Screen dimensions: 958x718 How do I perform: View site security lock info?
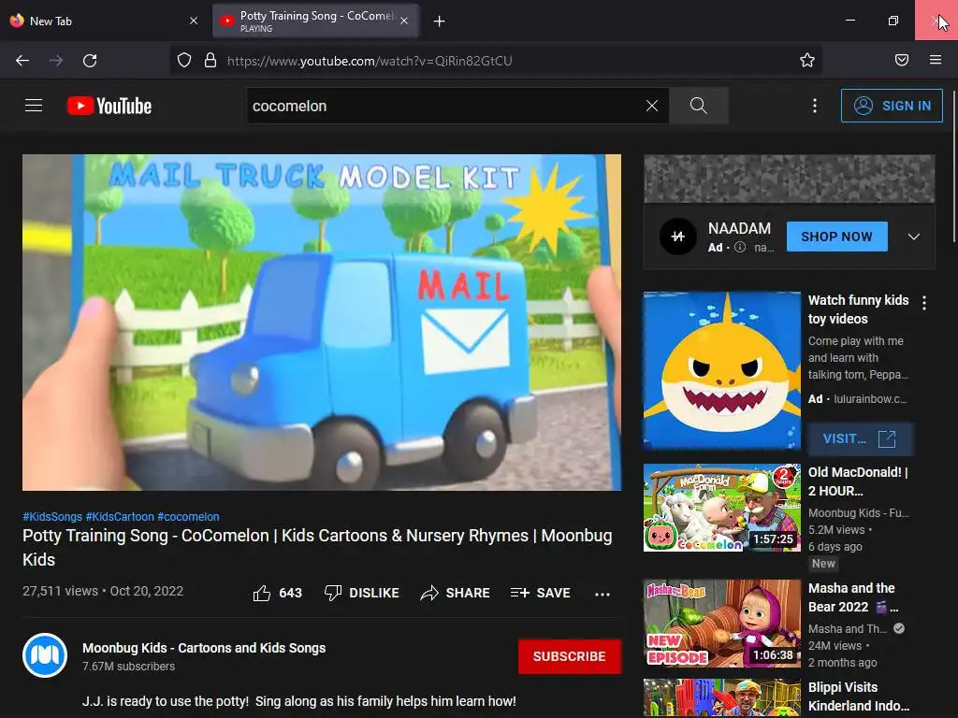(x=210, y=60)
